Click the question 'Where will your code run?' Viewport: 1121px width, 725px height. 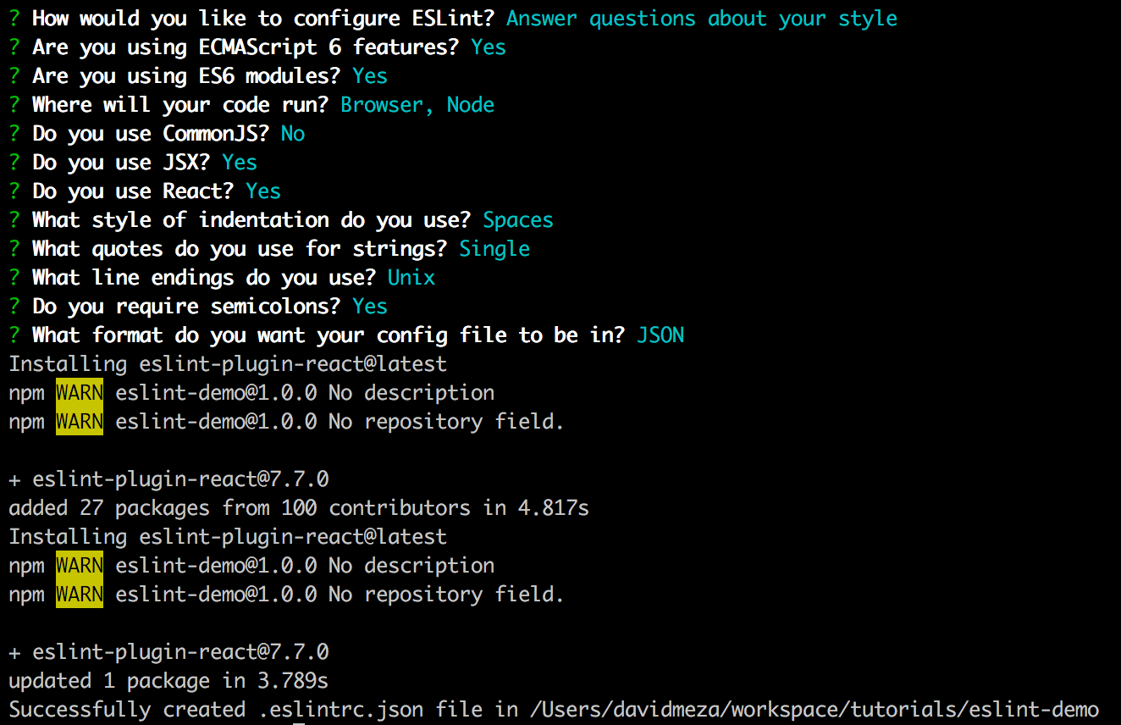click(x=182, y=105)
